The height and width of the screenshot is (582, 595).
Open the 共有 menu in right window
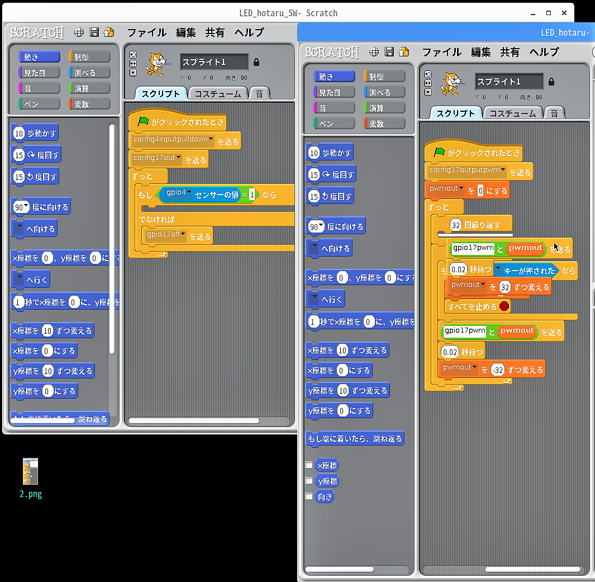(510, 52)
